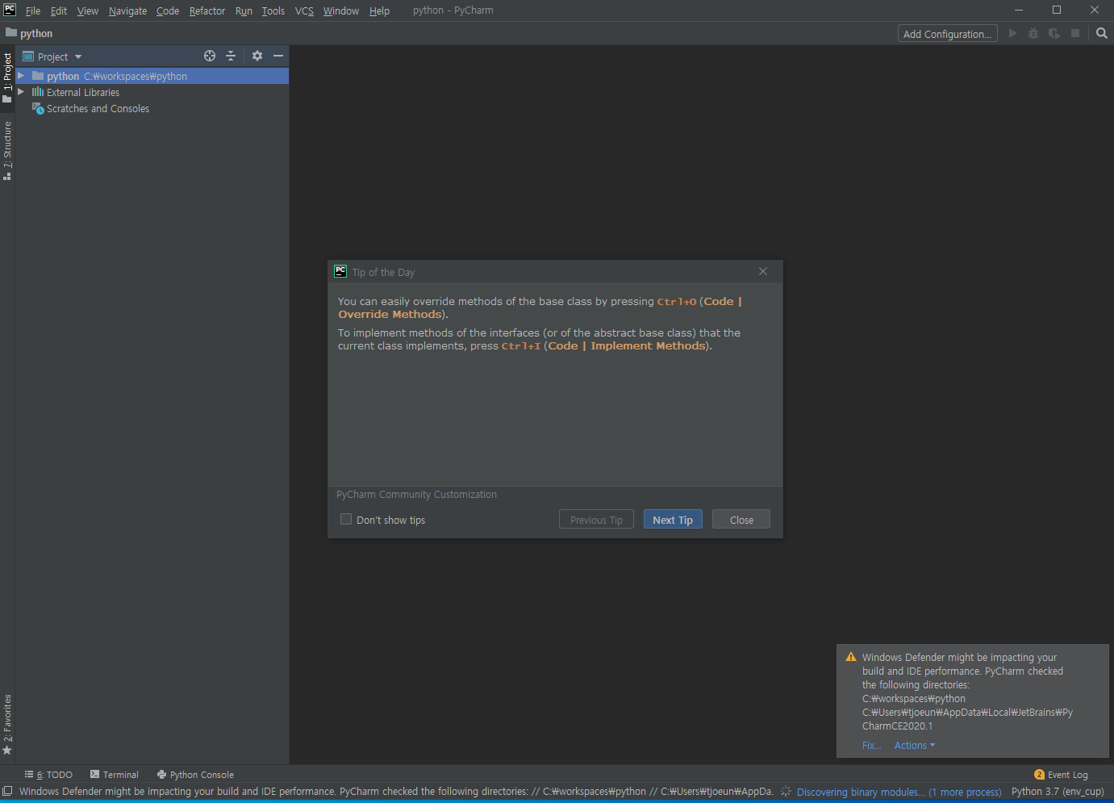
Task: Expand External Libraries node
Action: click(21, 92)
